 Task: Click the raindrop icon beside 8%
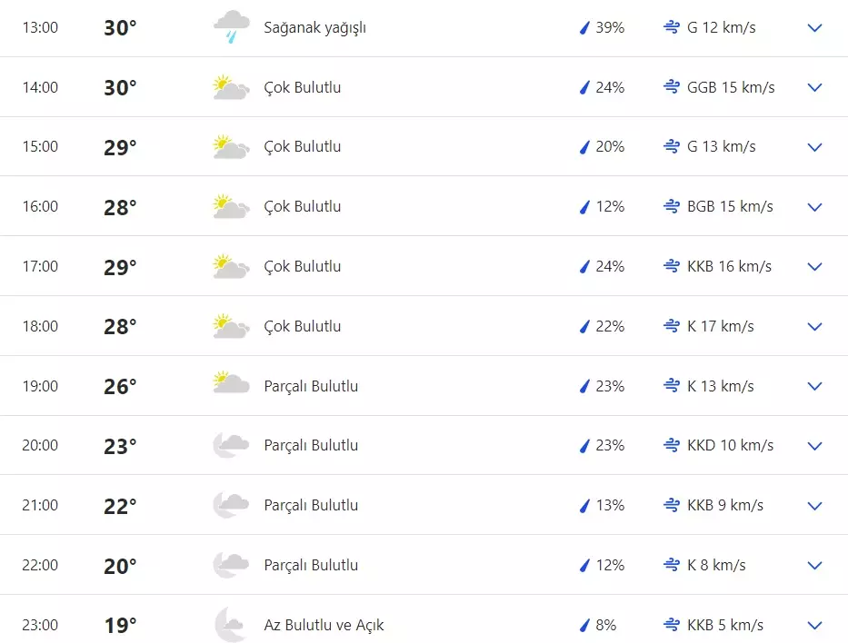[584, 625]
